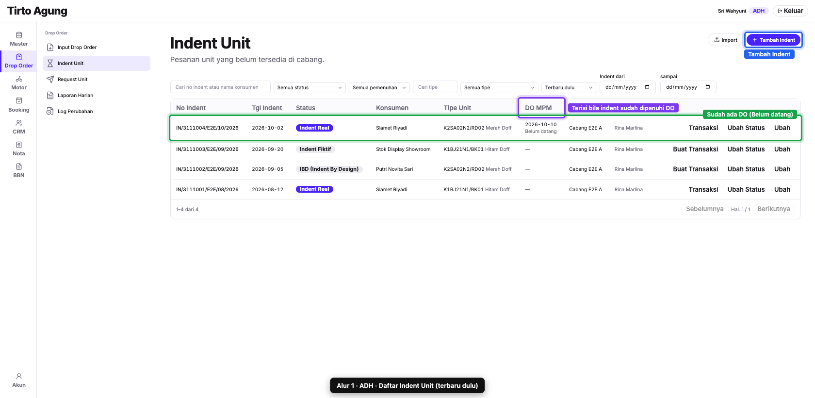Click the Berikutnya pagination button
This screenshot has width=815, height=398.
[x=774, y=209]
